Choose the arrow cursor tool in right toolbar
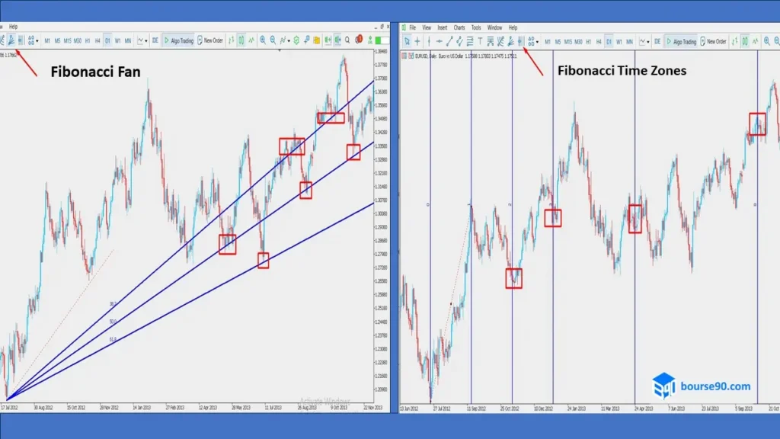The height and width of the screenshot is (439, 780). click(408, 41)
